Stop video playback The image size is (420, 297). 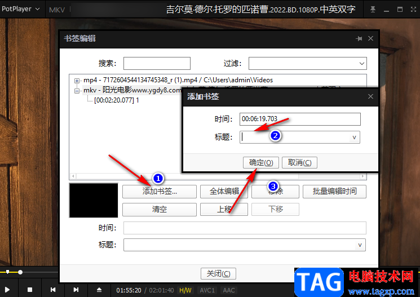tap(30, 290)
